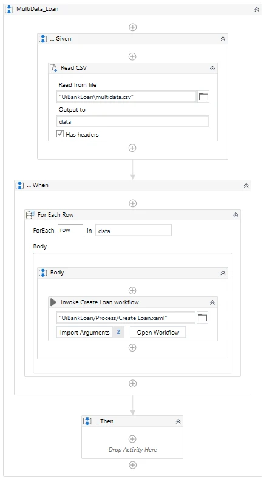This screenshot has height=479, width=264.
Task: Click the Open Workflow button
Action: [158, 332]
